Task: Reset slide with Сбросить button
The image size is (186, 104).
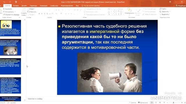Action: coord(32,12)
